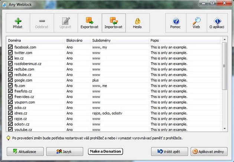Sort by Doména column header

point(36,40)
